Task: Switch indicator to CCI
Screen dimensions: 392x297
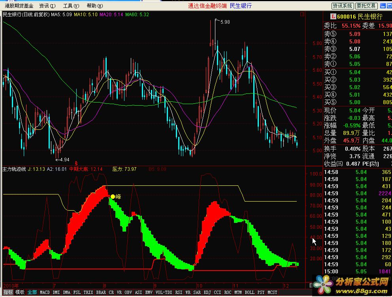Action: [x=217, y=292]
